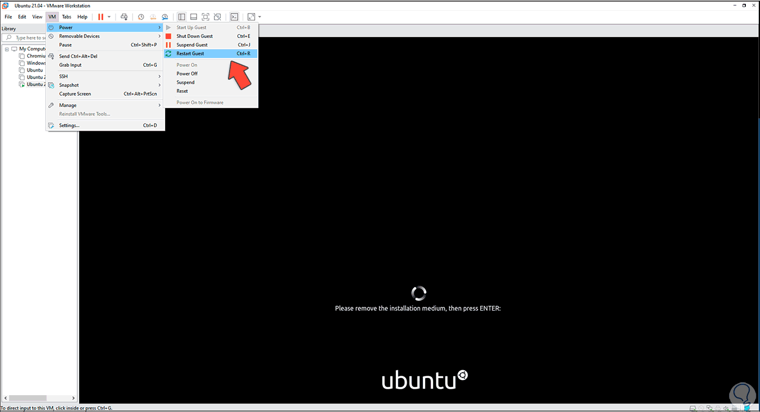The height and width of the screenshot is (412, 760).
Task: Click Pause in the VM menu
Action: tap(105, 45)
